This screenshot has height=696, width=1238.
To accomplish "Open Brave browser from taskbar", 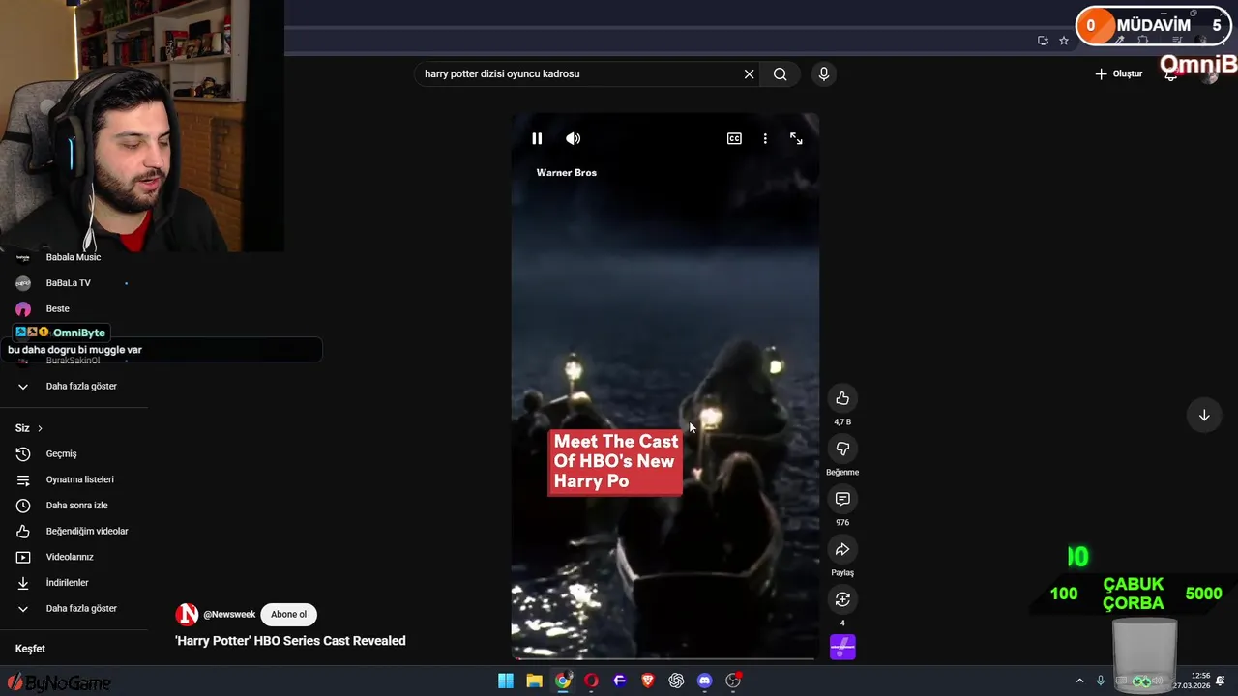I will pyautogui.click(x=648, y=681).
